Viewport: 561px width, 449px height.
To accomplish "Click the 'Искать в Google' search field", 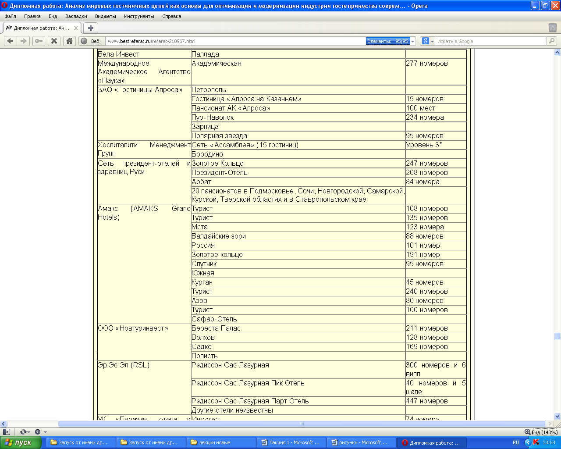I will (491, 41).
